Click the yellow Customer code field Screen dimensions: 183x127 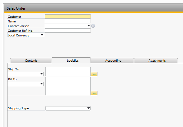[x=68, y=16]
